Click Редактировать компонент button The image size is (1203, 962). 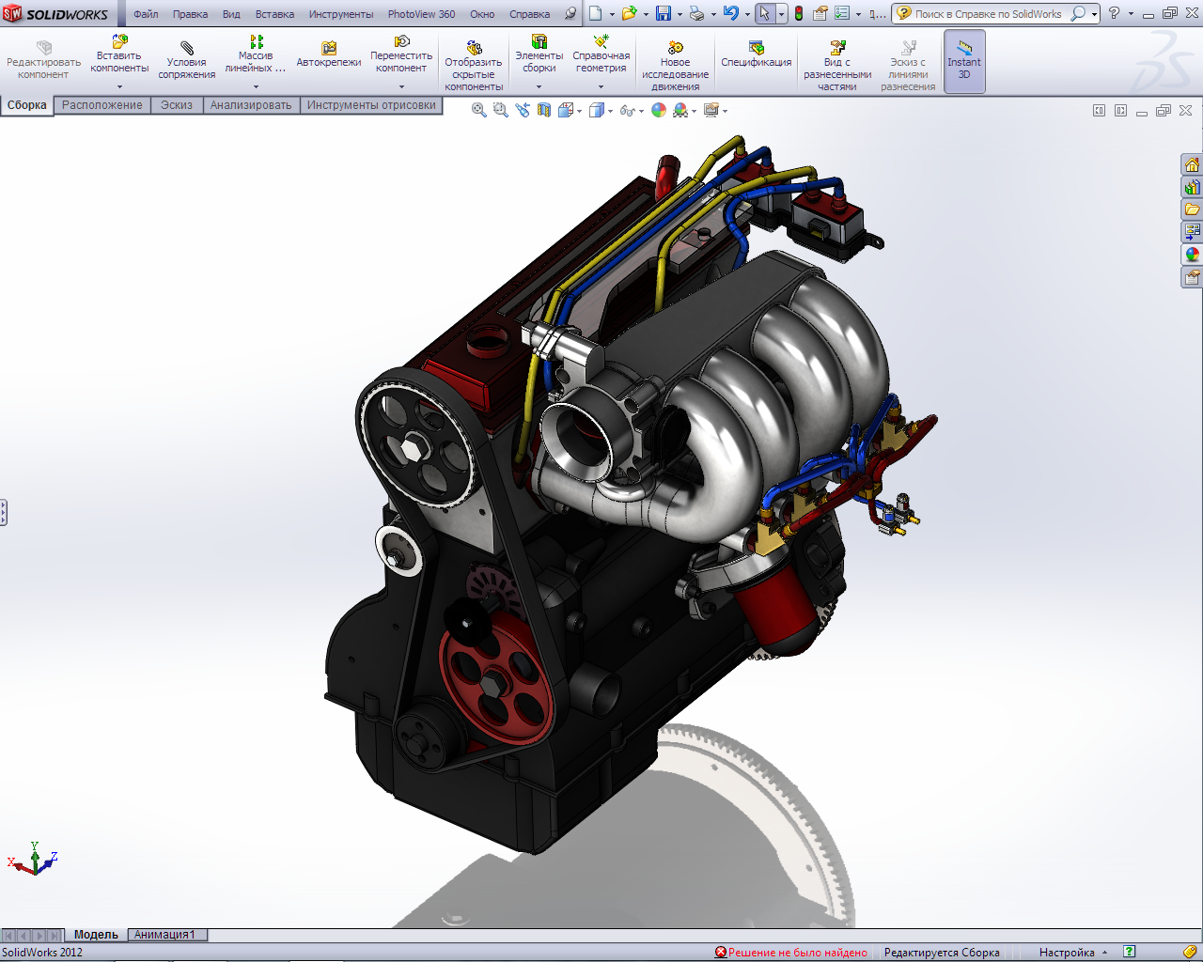tap(43, 61)
